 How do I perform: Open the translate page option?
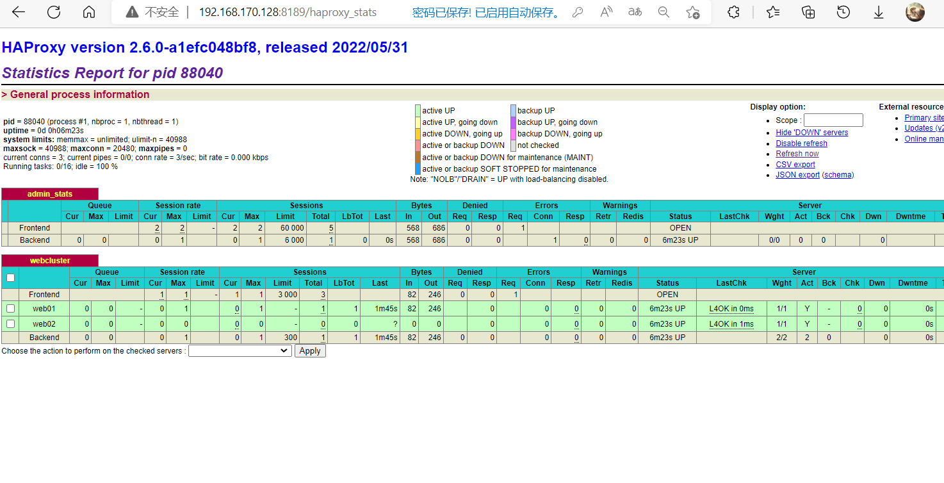[x=635, y=12]
